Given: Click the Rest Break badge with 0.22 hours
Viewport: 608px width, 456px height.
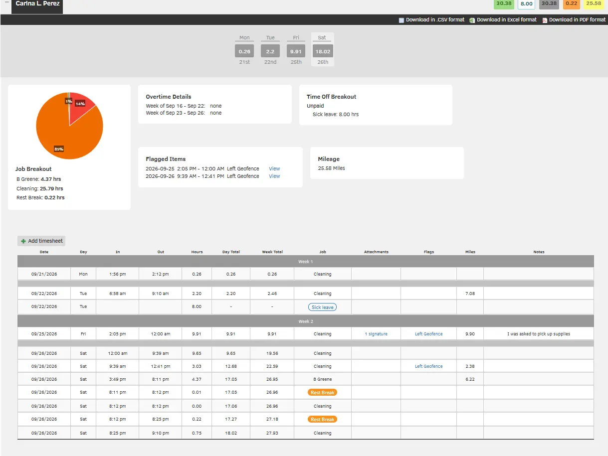Looking at the screenshot, I should 323,420.
